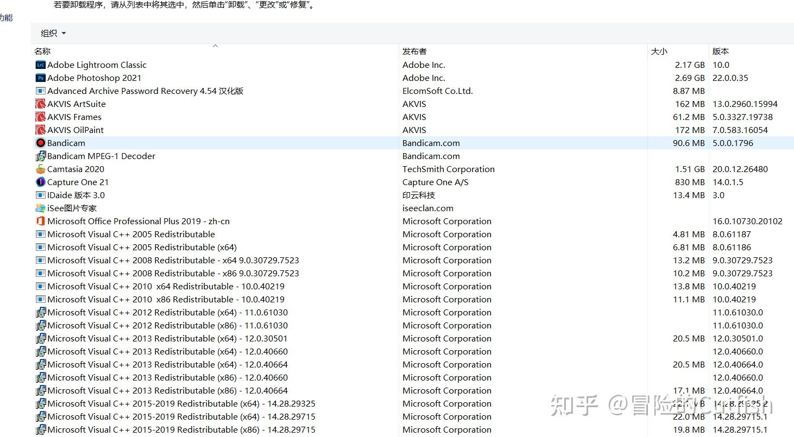Select Adobe Lightroom Classic program name
Screen dimensions: 794x437
pyautogui.click(x=97, y=65)
